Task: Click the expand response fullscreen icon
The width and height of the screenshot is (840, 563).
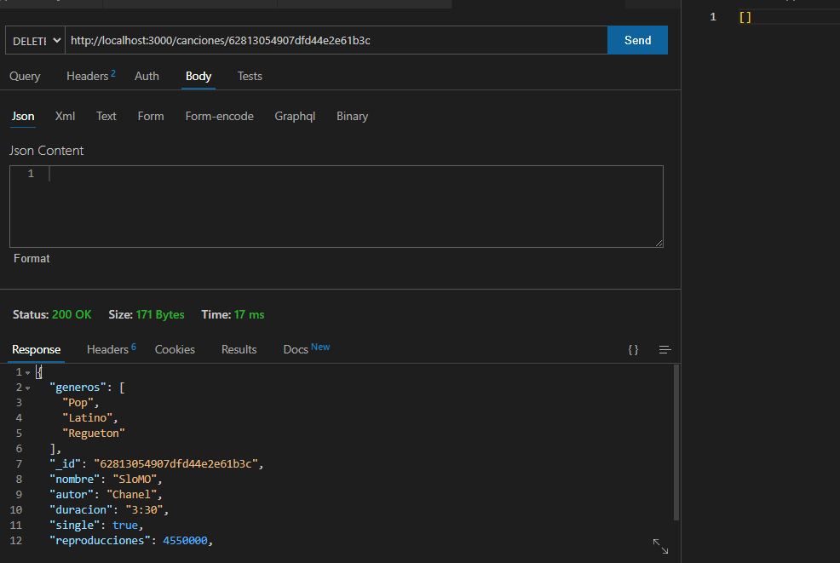Action: tap(660, 547)
